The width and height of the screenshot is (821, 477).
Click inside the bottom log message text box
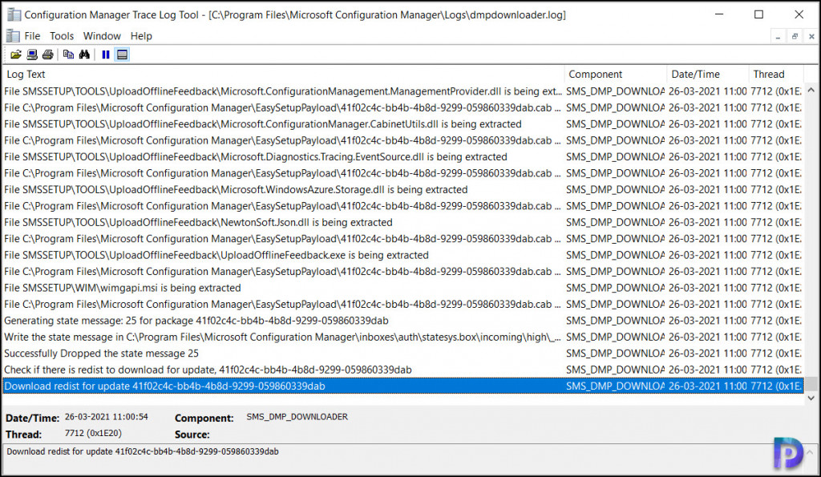click(403, 459)
